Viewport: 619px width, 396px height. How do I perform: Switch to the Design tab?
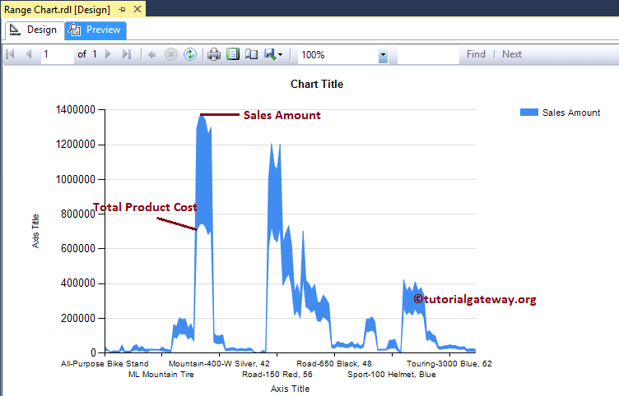[34, 30]
